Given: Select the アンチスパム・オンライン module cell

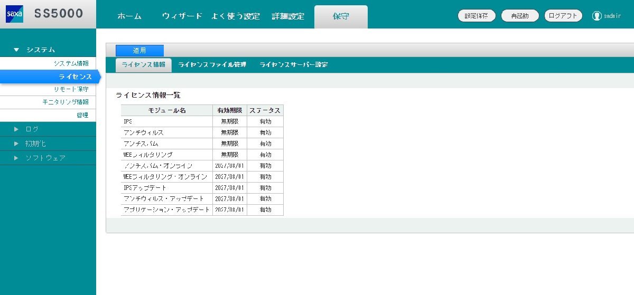Looking at the screenshot, I should tap(166, 166).
